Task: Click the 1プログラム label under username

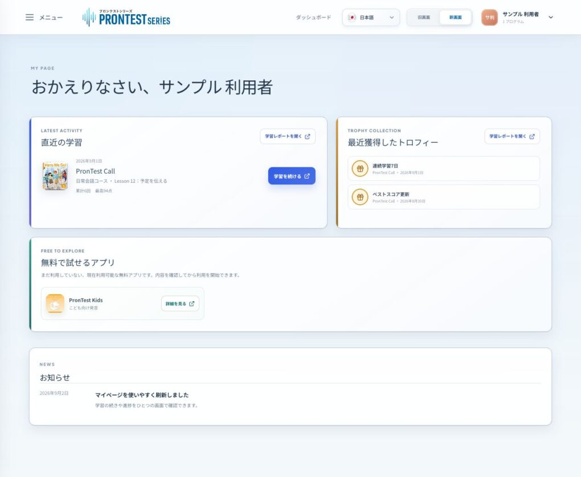Action: pyautogui.click(x=513, y=22)
